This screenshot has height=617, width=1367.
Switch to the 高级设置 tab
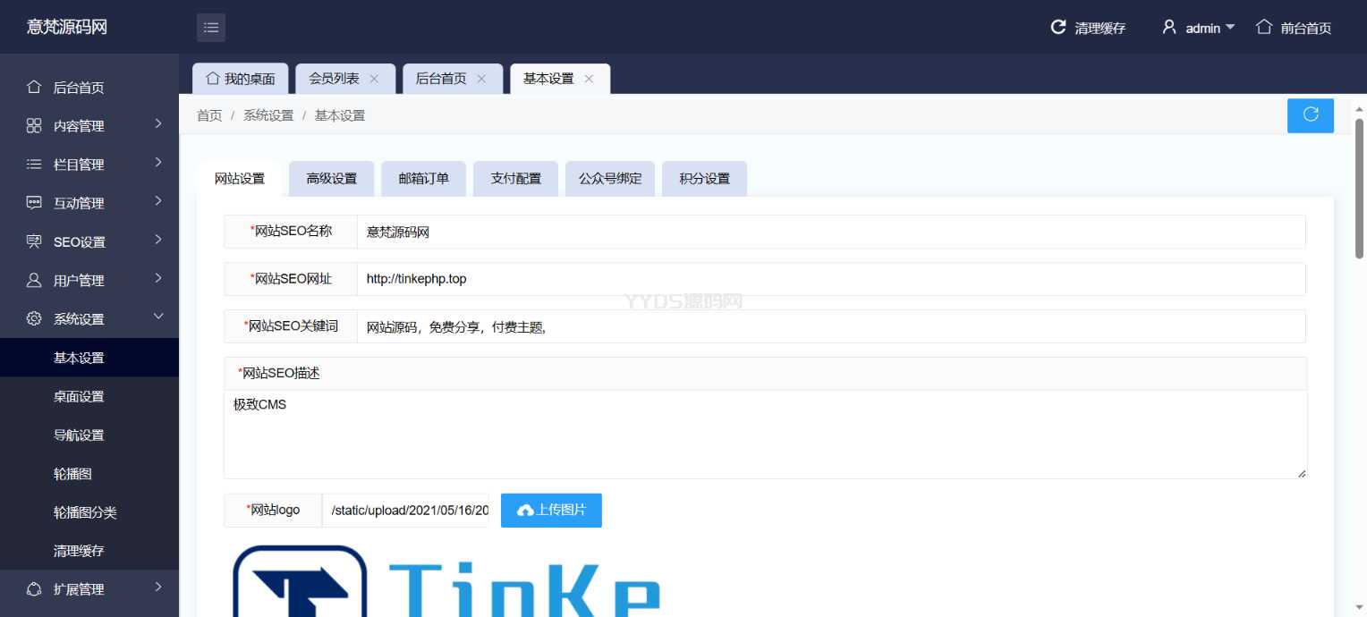pos(331,179)
